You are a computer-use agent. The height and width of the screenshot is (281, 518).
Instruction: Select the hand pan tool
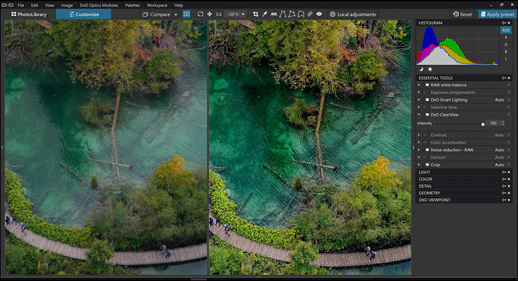[209, 14]
